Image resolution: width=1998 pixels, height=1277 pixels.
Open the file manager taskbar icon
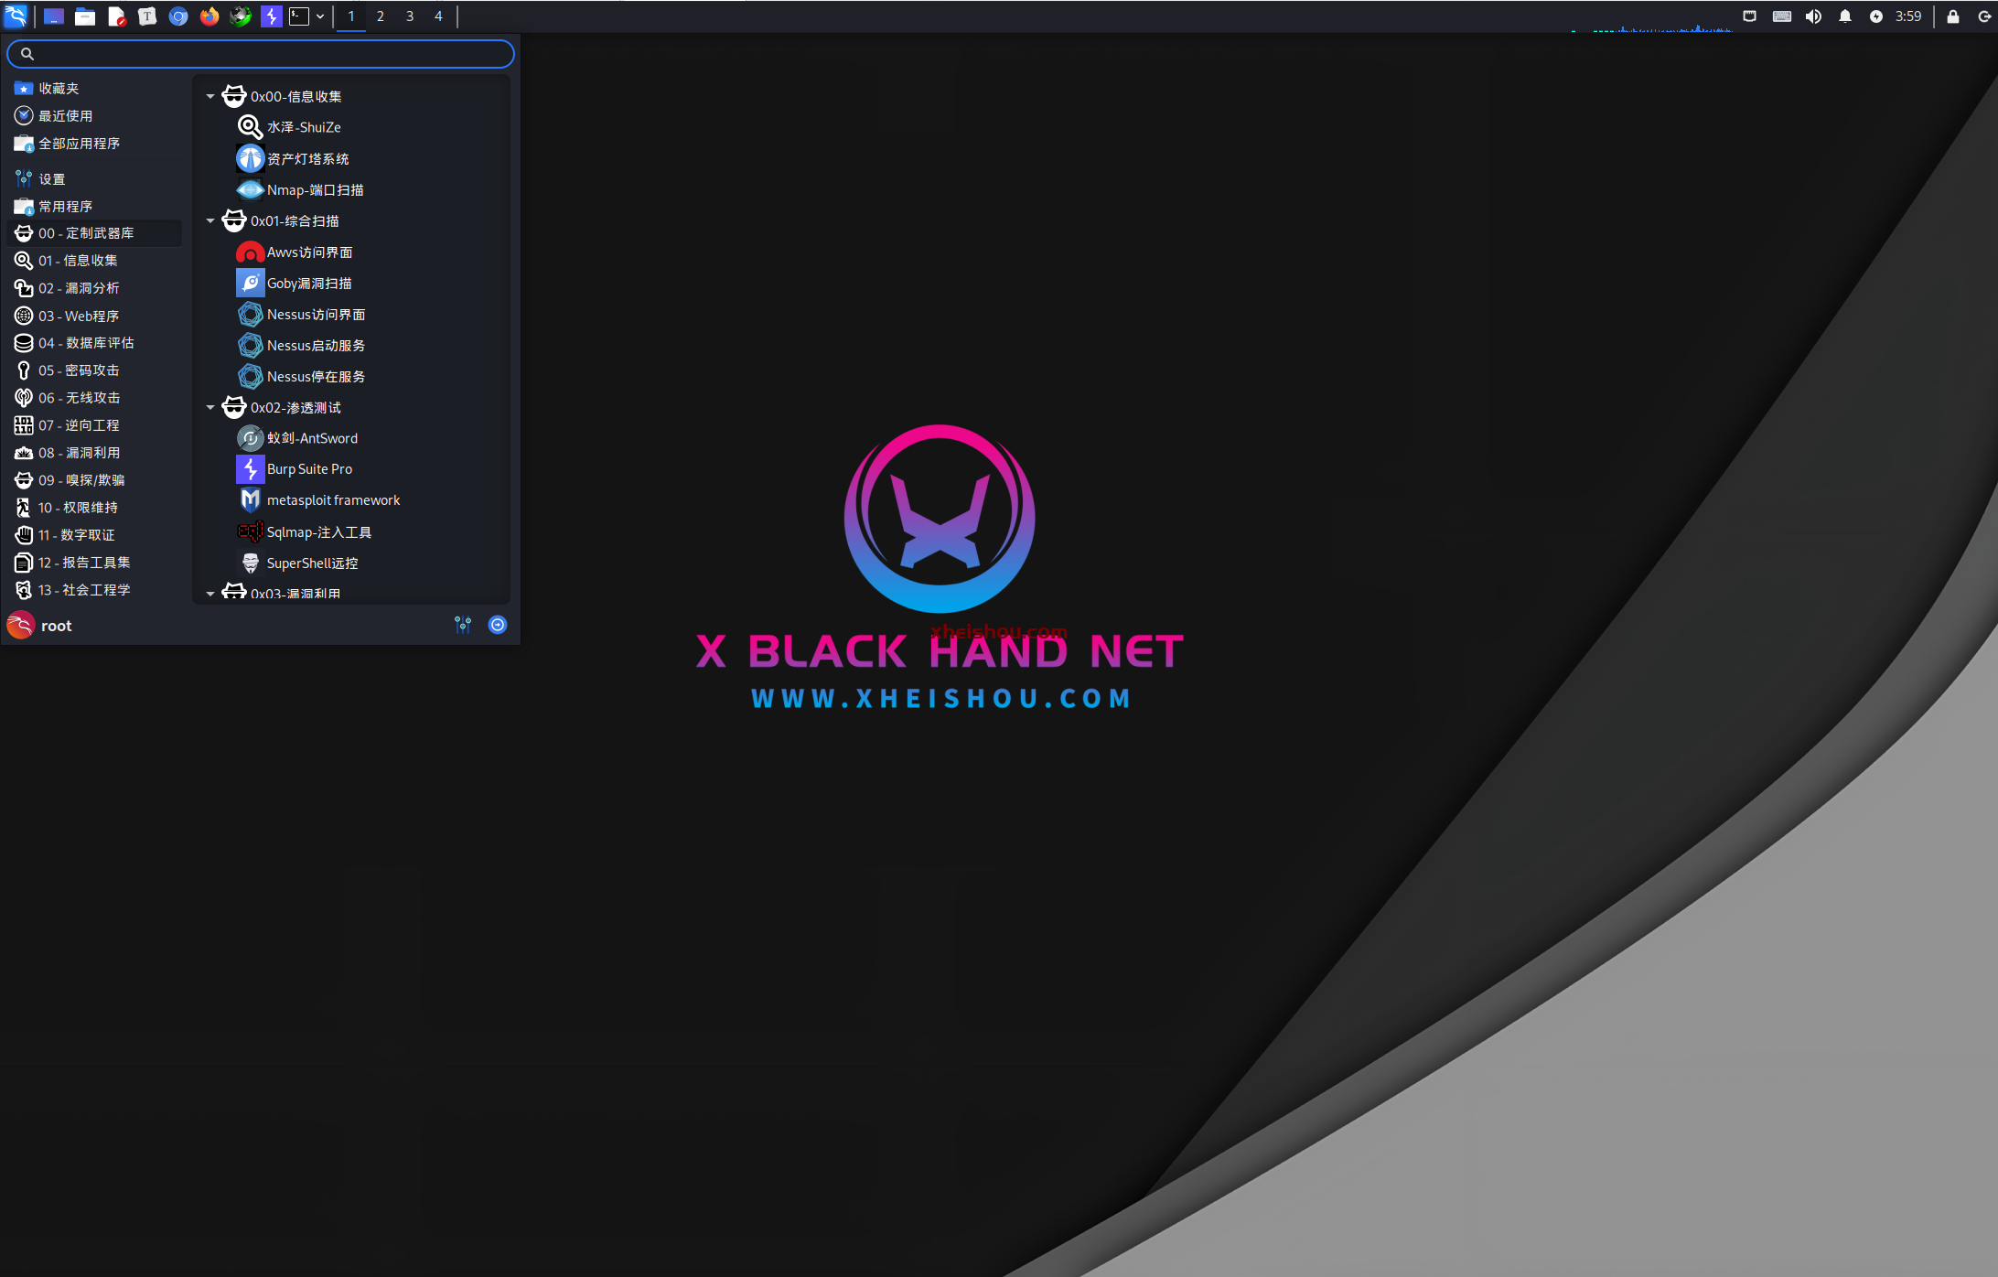tap(85, 16)
